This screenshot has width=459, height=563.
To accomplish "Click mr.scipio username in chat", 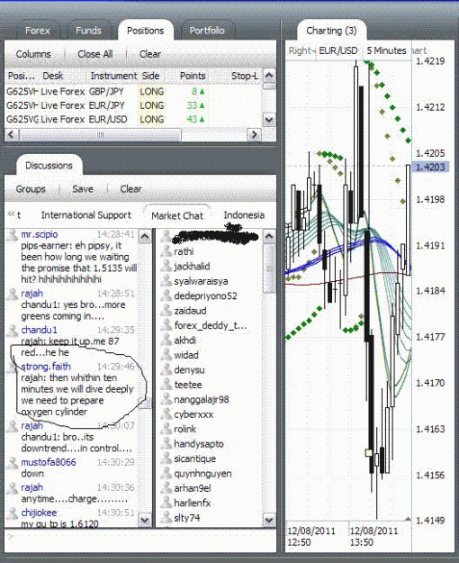I will 39,234.
